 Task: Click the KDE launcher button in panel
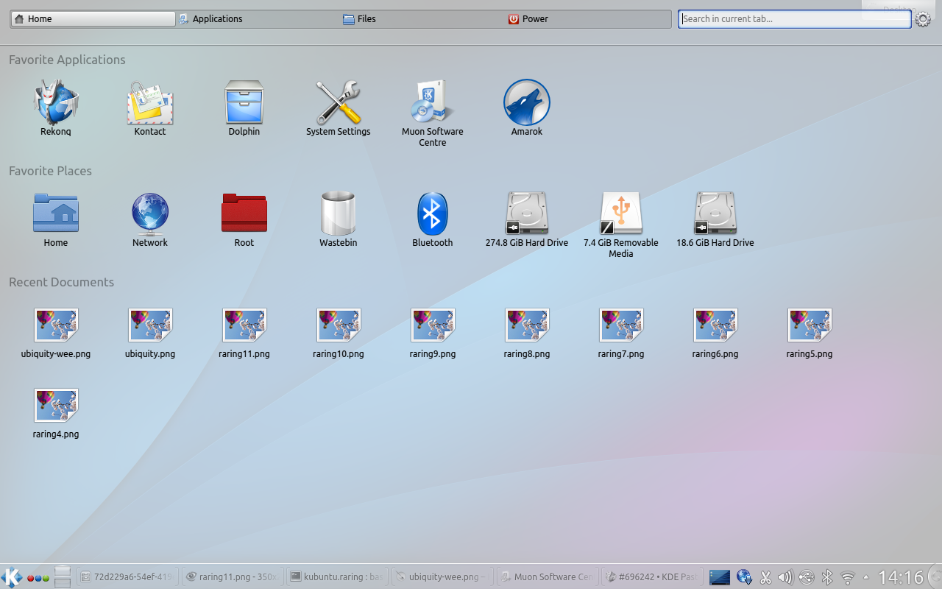12,577
